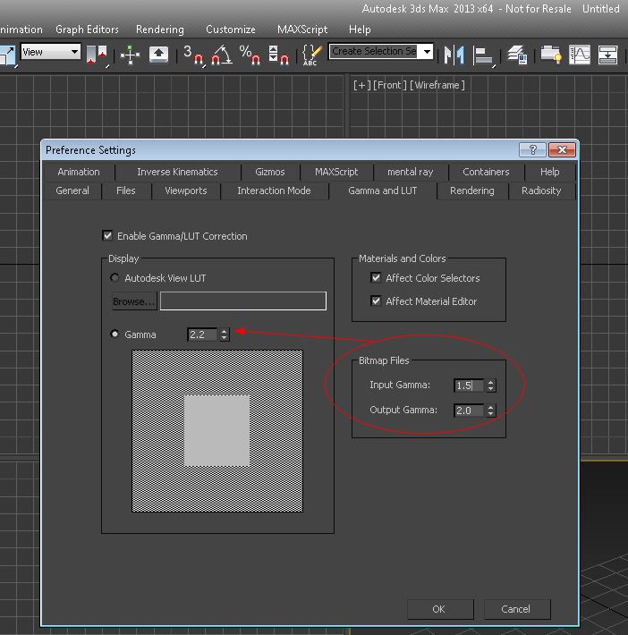This screenshot has width=628, height=635.
Task: Select Autodesk View LUT radio button
Action: (x=115, y=277)
